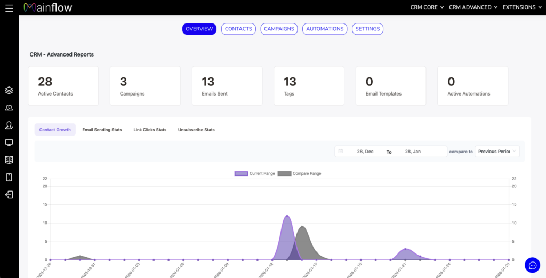Click the single user checkmark sidebar icon

click(9, 125)
